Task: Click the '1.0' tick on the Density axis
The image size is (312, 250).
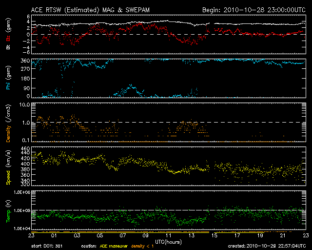Action: coord(26,123)
